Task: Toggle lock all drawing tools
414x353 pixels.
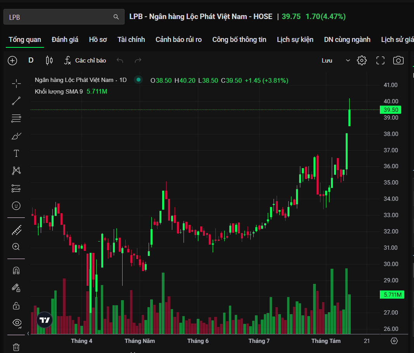Action: pos(16,306)
